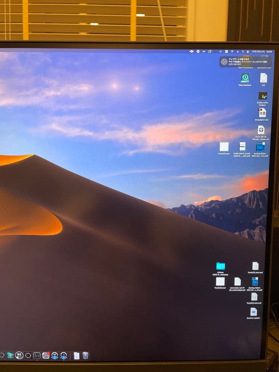Select the file named 123 on desktop
Viewport: 279px width, 372px height.
point(263,78)
